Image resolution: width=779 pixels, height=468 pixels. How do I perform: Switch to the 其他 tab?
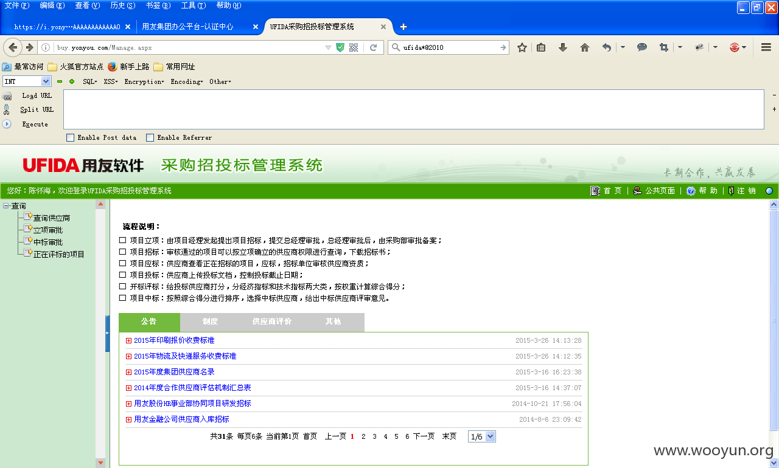coord(333,322)
